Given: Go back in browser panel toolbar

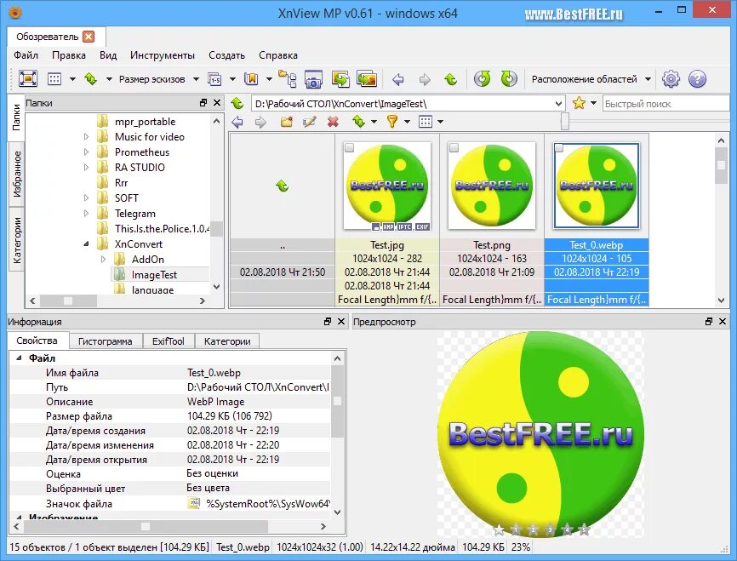Looking at the screenshot, I should 237,123.
